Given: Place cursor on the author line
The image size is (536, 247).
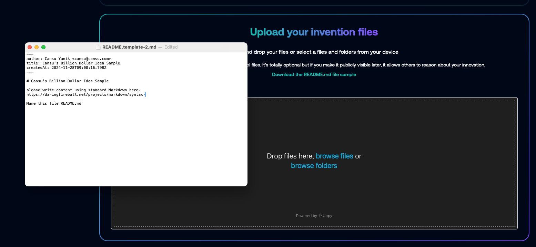Looking at the screenshot, I should 69,59.
